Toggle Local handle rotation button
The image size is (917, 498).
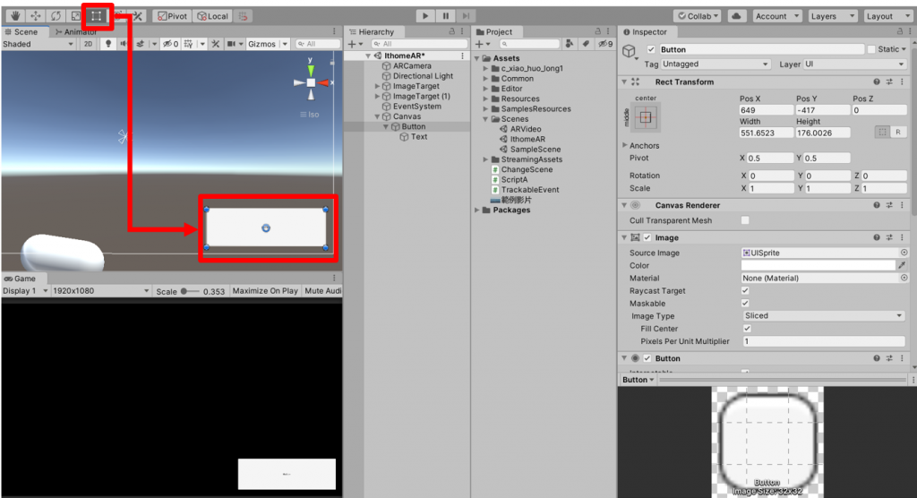(x=212, y=16)
